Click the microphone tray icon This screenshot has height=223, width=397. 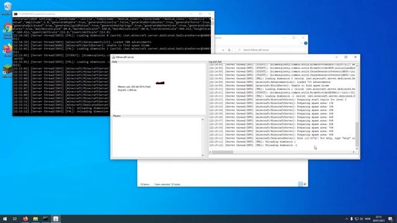point(352,219)
